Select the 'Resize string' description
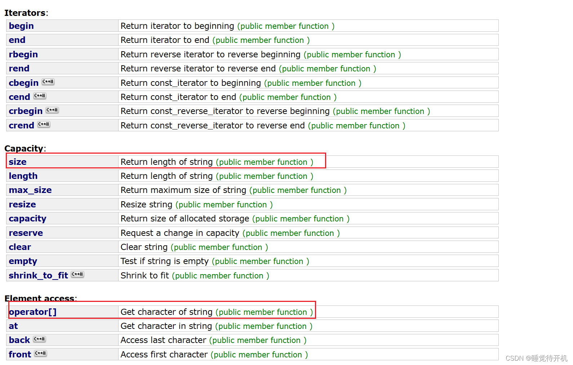The width and height of the screenshot is (573, 365). tap(146, 205)
